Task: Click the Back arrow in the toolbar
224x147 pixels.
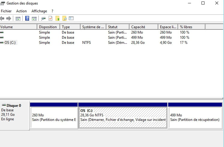Action: tap(2, 19)
